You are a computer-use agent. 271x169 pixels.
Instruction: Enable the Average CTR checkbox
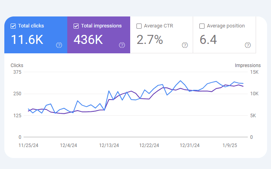point(139,26)
